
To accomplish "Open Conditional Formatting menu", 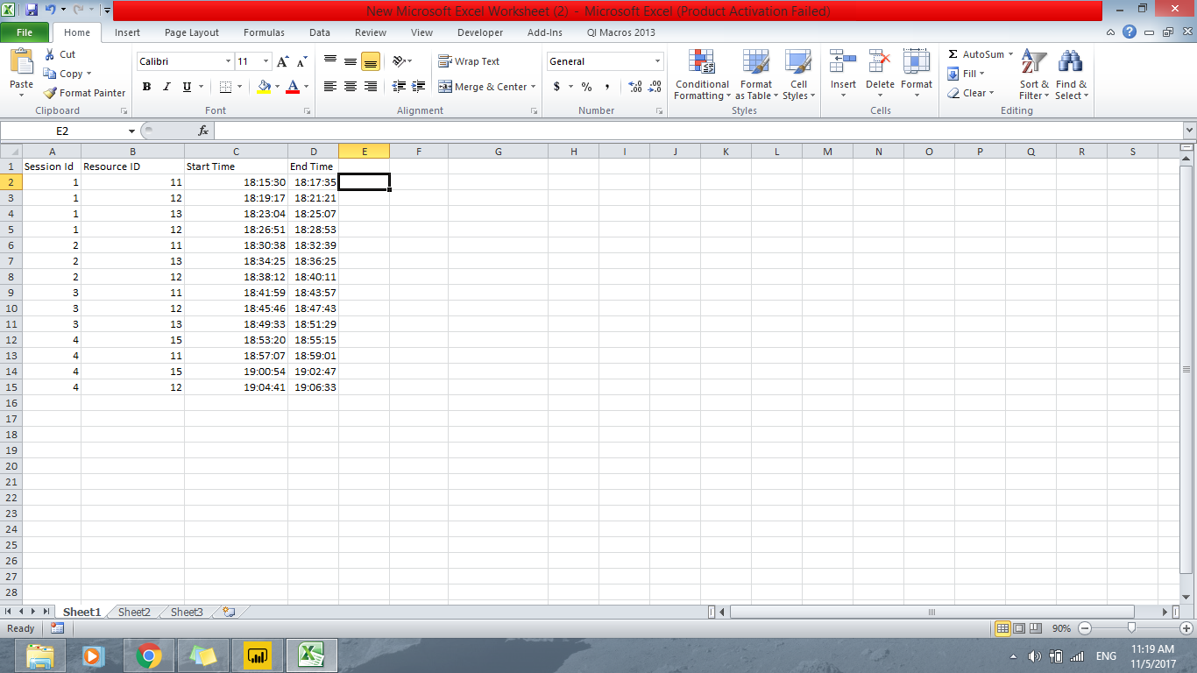I will coord(702,75).
